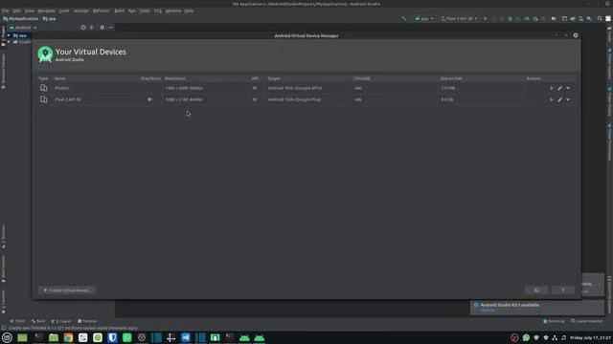This screenshot has width=613, height=344.
Task: Open the Project tool window tab
Action: (3, 36)
